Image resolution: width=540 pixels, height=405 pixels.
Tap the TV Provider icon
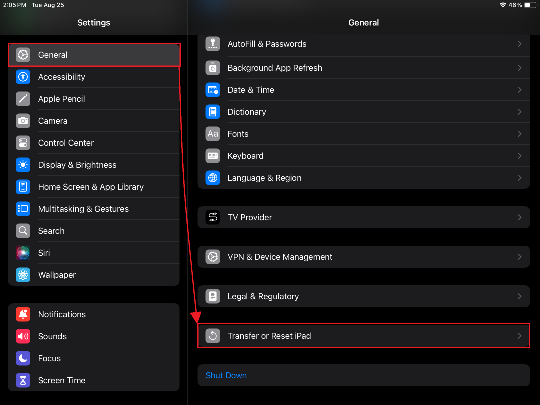[x=213, y=217]
